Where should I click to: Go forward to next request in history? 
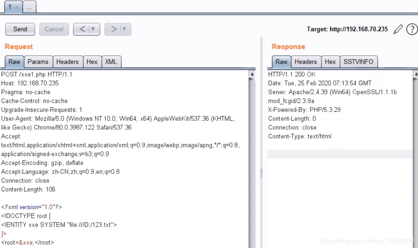click(113, 29)
